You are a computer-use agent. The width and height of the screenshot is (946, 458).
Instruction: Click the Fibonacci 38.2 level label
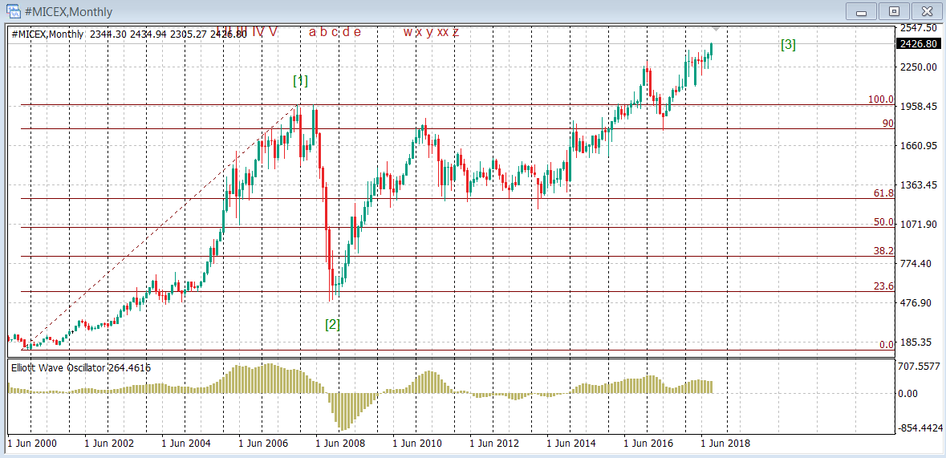[883, 250]
